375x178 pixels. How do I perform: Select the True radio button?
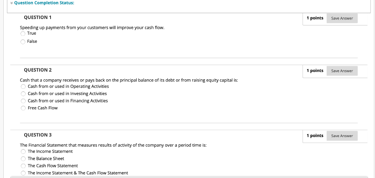[23, 34]
